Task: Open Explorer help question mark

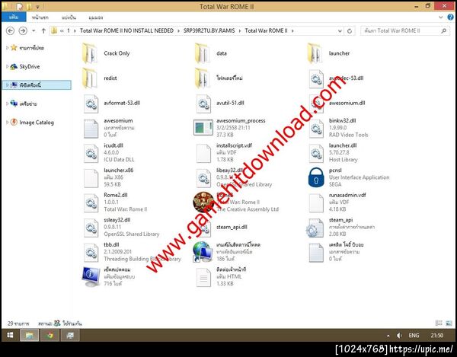Action: coord(450,18)
